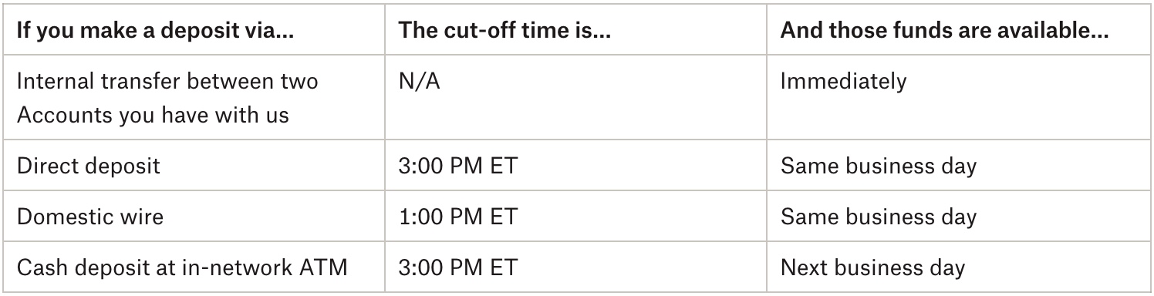Click 'And those funds are available...' header
This screenshot has height=296, width=1154.
[945, 32]
